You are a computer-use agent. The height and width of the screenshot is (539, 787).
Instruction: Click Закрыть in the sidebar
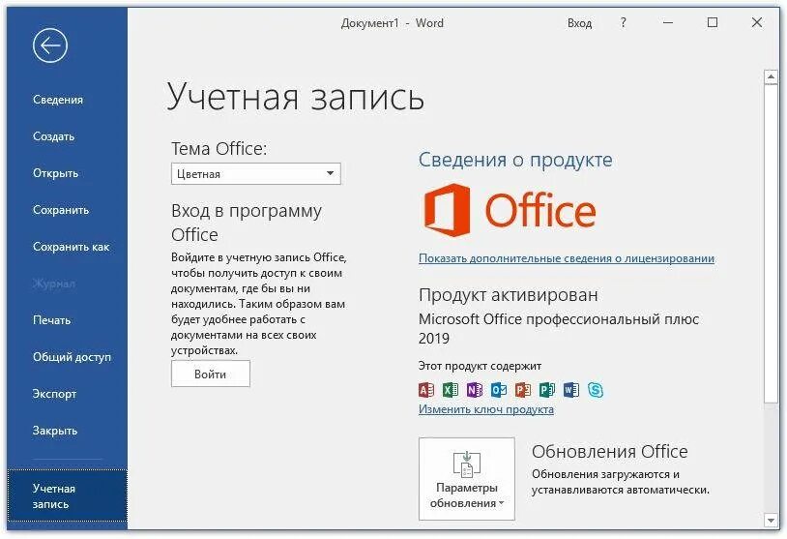(x=55, y=431)
